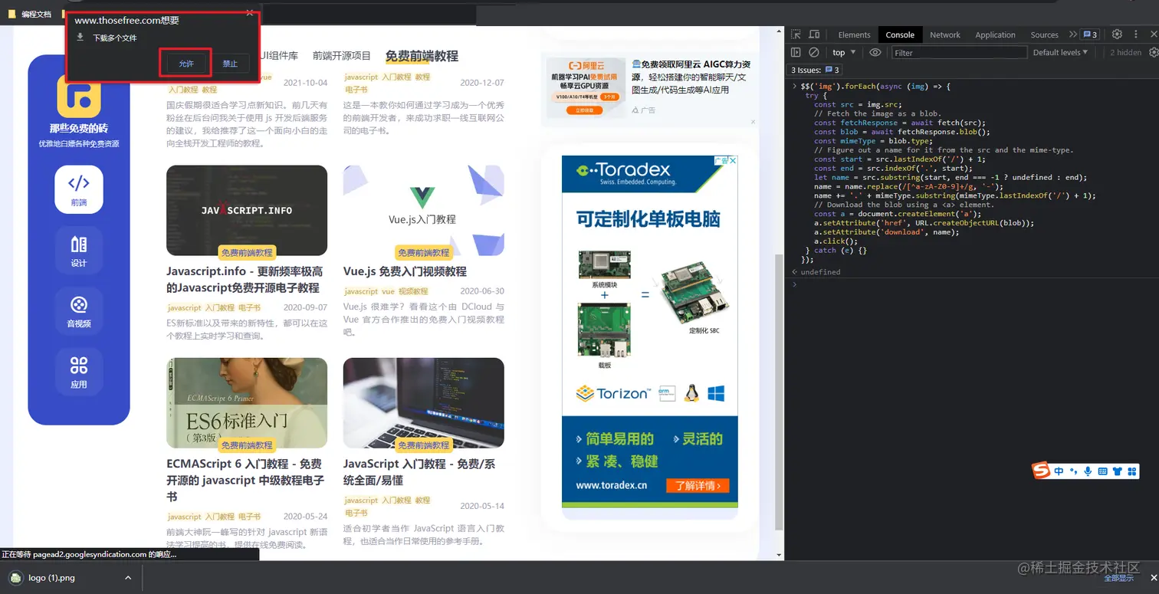Image resolution: width=1159 pixels, height=594 pixels.
Task: Open DevTools settings gear in the tab bar
Action: point(1117,34)
